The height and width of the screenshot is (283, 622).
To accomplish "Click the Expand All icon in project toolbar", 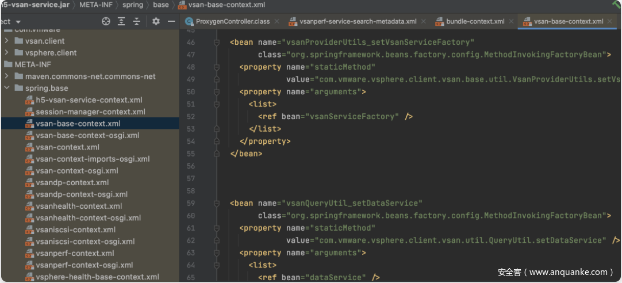I will (x=121, y=21).
